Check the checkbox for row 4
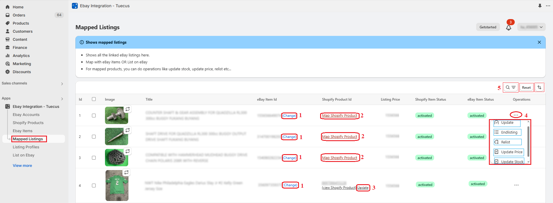The image size is (553, 203). coord(94,185)
